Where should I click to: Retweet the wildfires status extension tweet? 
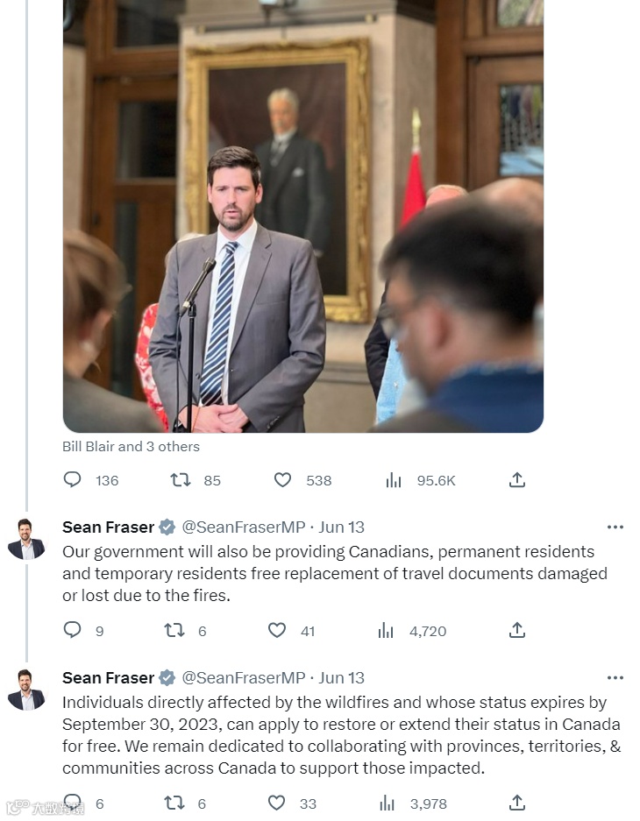(x=174, y=803)
